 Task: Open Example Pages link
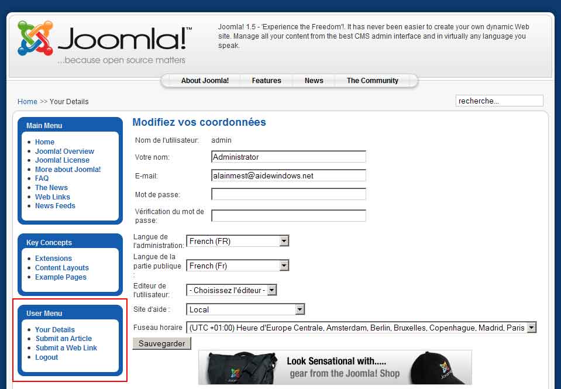click(61, 277)
